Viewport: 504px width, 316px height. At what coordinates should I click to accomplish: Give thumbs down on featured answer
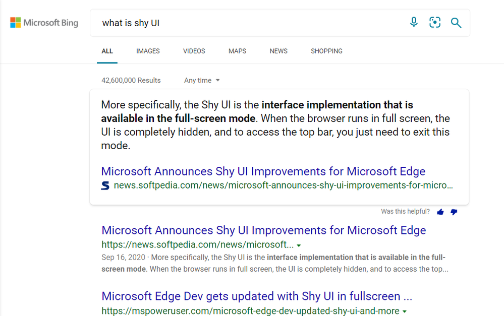point(454,212)
